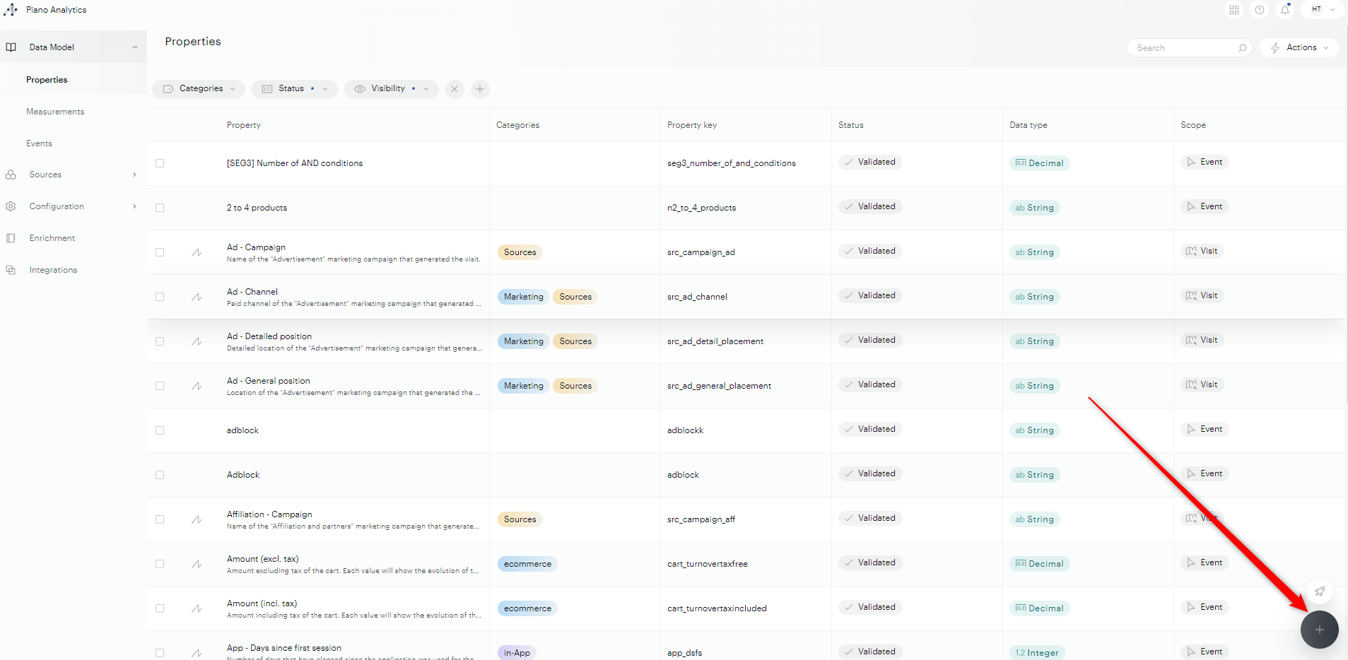Add a filter with the plus icon
Image resolution: width=1348 pixels, height=660 pixels.
pos(480,89)
